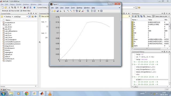Click the Insert Colorbar icon

click(92, 11)
